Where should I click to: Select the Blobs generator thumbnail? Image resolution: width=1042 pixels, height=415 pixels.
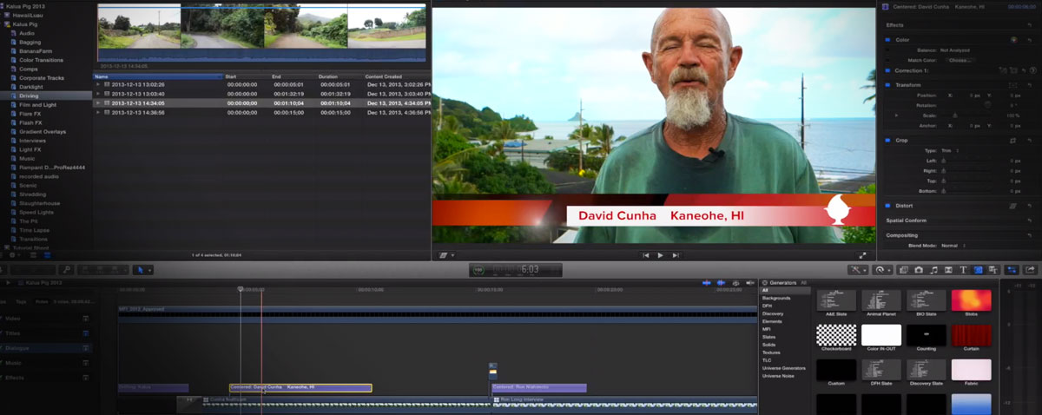point(971,300)
